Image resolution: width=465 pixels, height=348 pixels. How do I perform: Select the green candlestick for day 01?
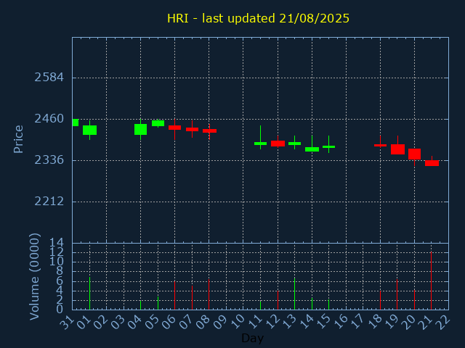pos(89,130)
